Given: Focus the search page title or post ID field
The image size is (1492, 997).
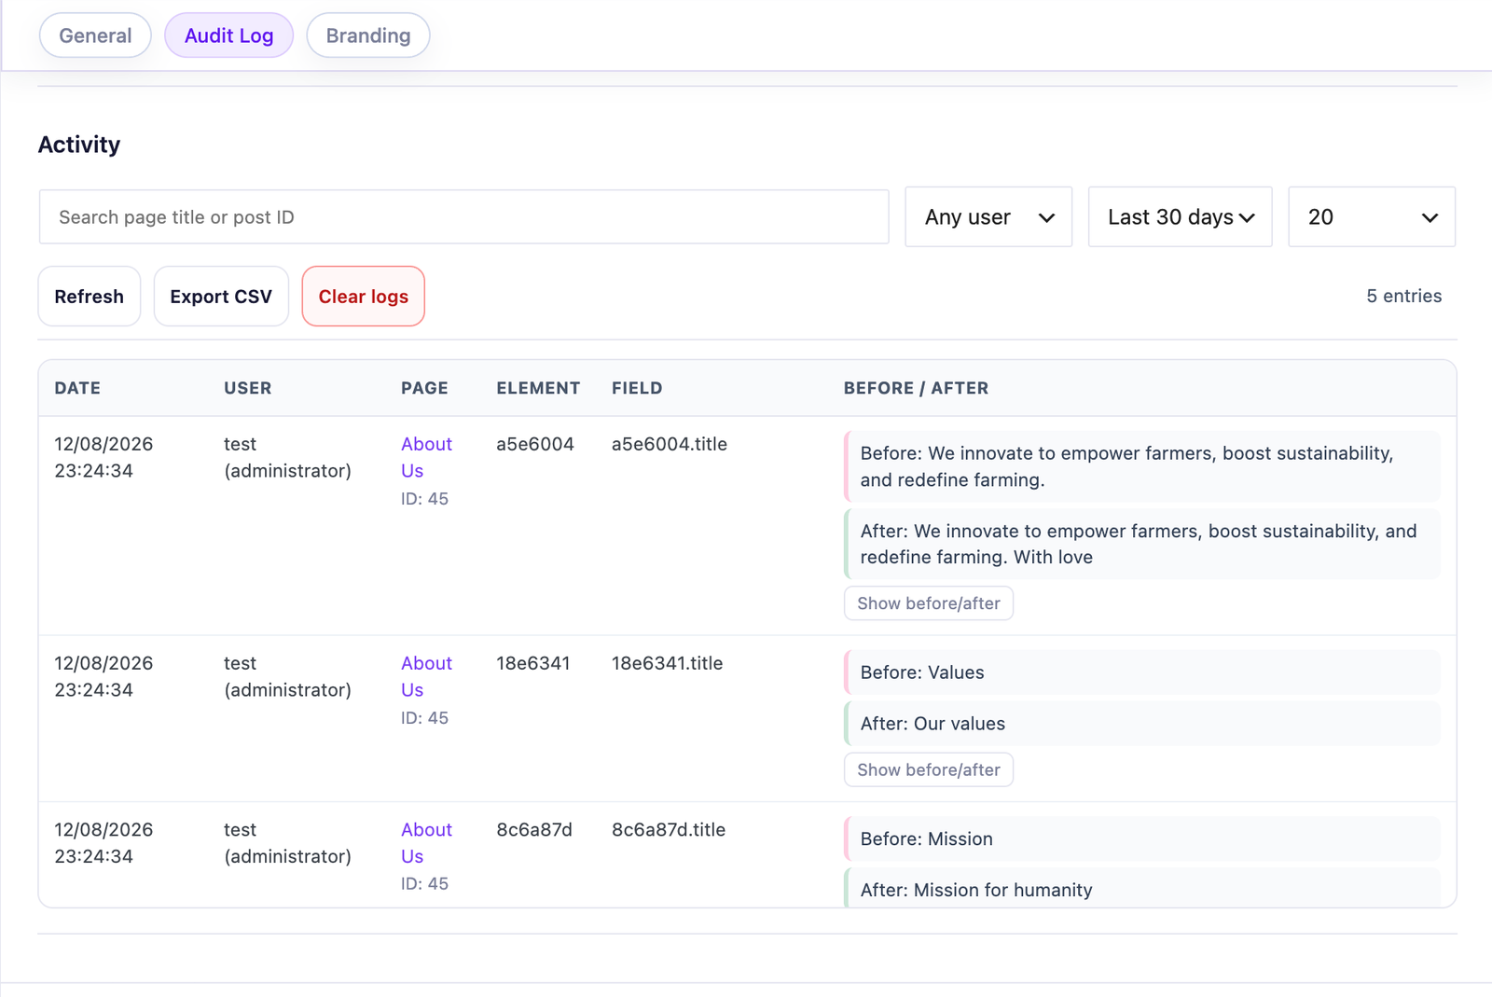Looking at the screenshot, I should 463,217.
